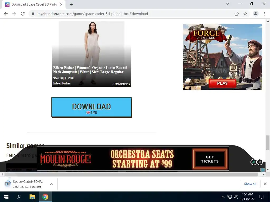Viewport: 270px width, 202px height.
Task: Click the browser Forward arrow
Action: coord(14,14)
